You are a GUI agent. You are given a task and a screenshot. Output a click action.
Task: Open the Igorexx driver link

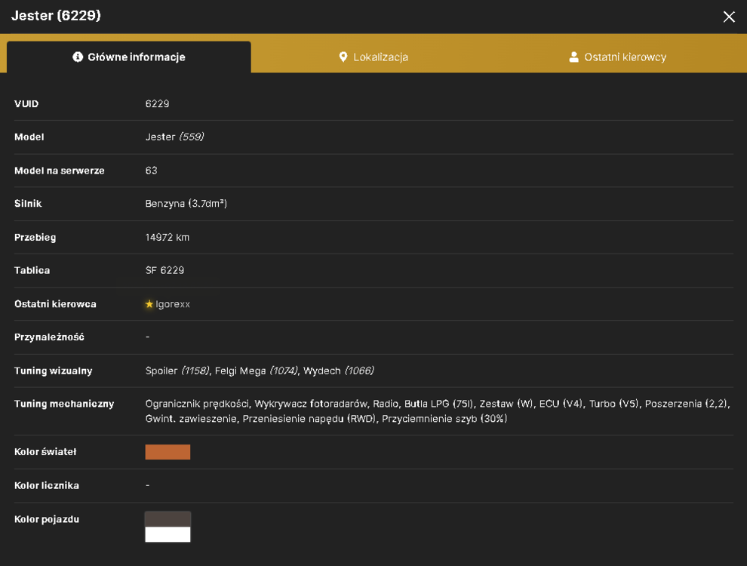click(x=173, y=304)
